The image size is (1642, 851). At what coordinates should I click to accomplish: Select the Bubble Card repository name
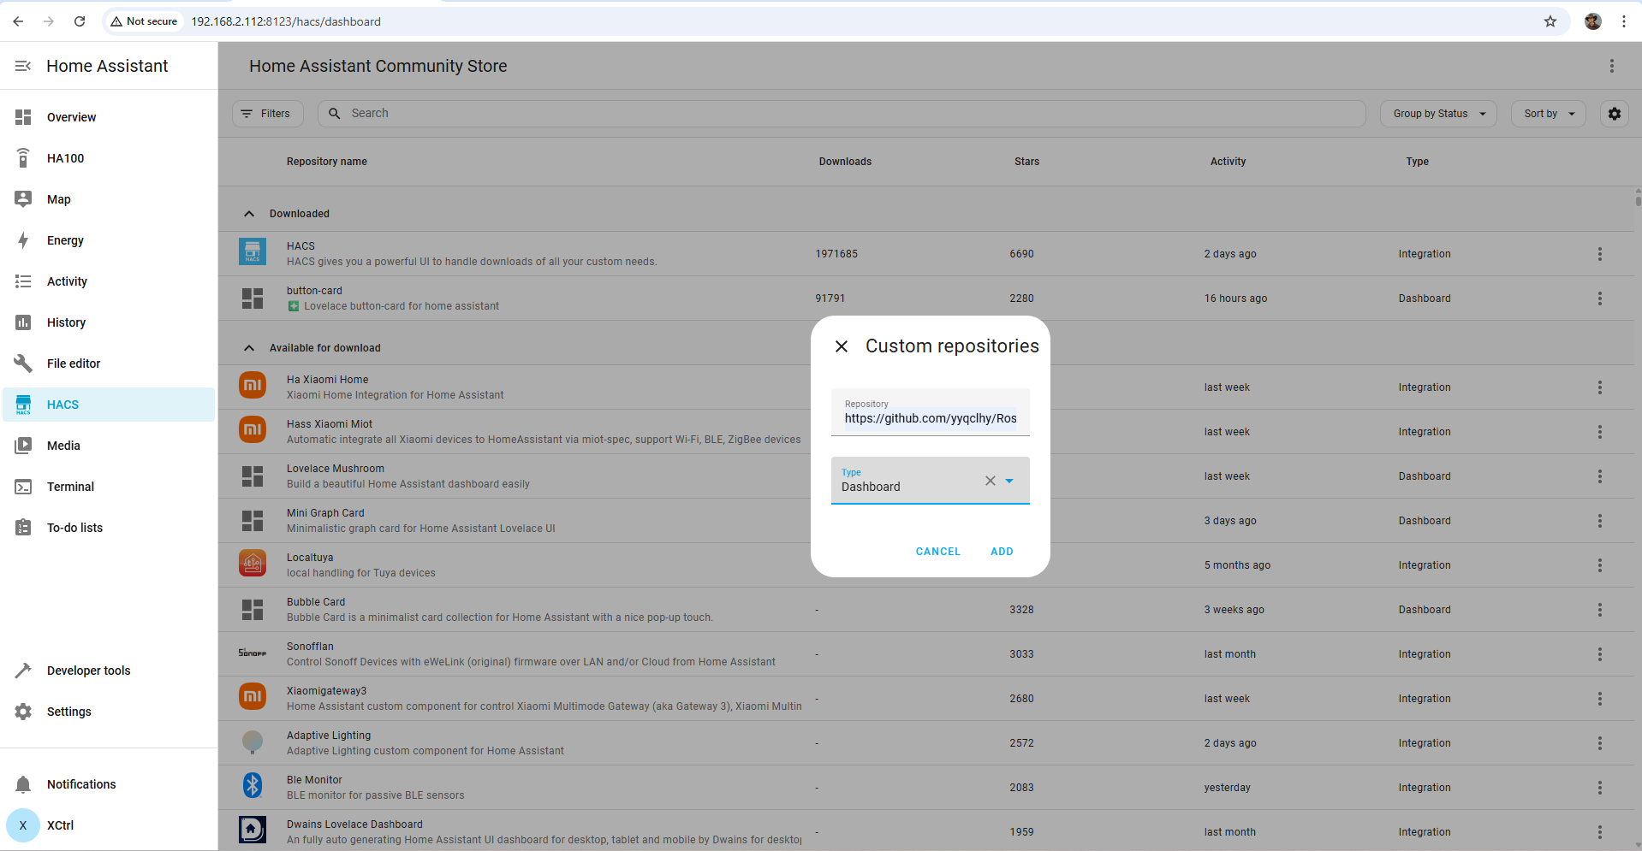(316, 602)
